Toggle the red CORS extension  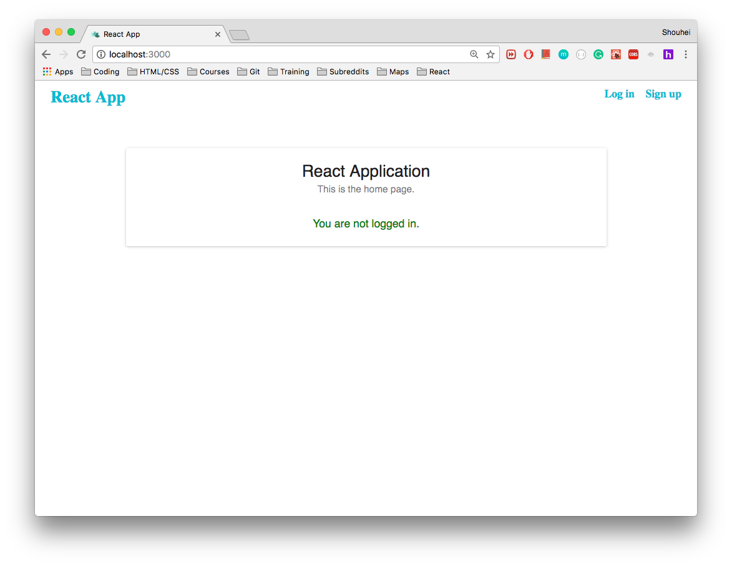(633, 54)
